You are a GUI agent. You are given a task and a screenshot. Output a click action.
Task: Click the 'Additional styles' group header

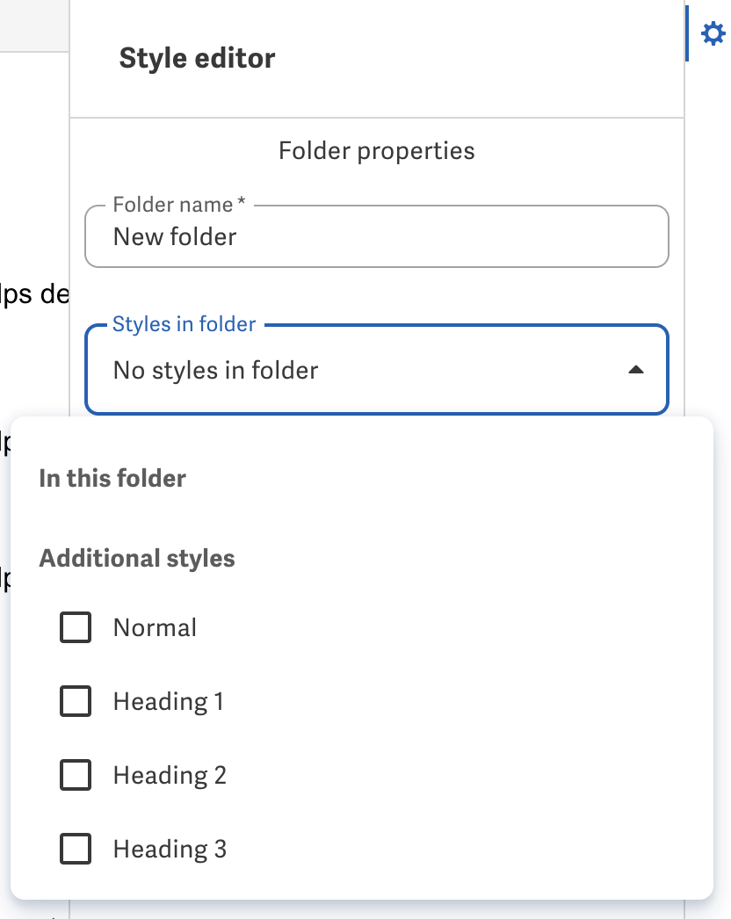coord(137,559)
